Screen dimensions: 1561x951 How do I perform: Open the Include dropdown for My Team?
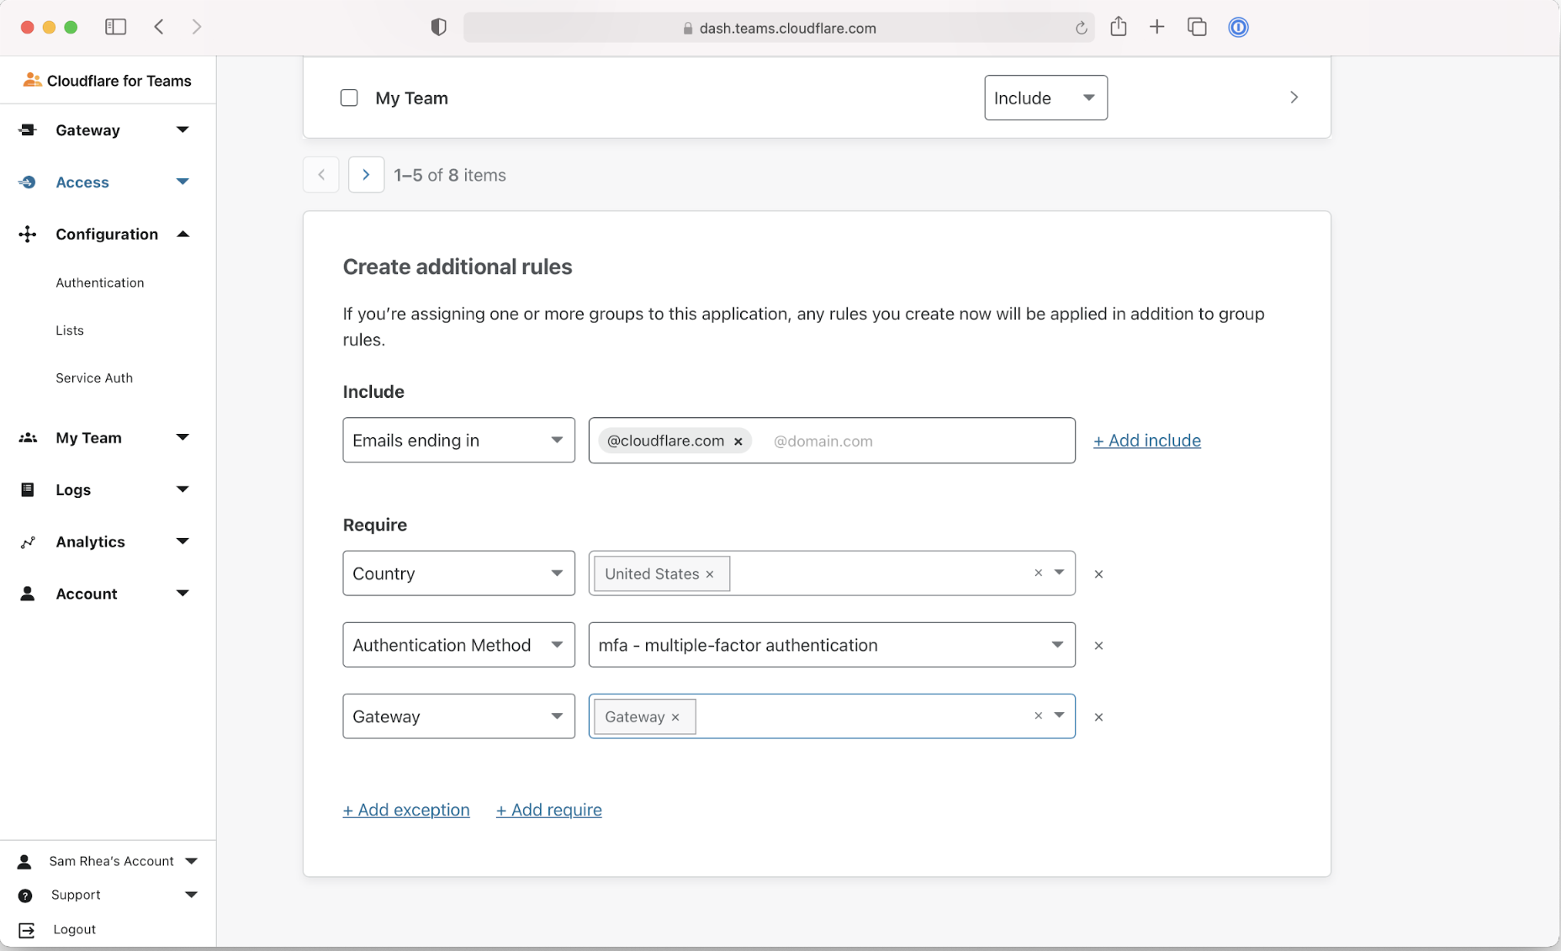tap(1045, 98)
